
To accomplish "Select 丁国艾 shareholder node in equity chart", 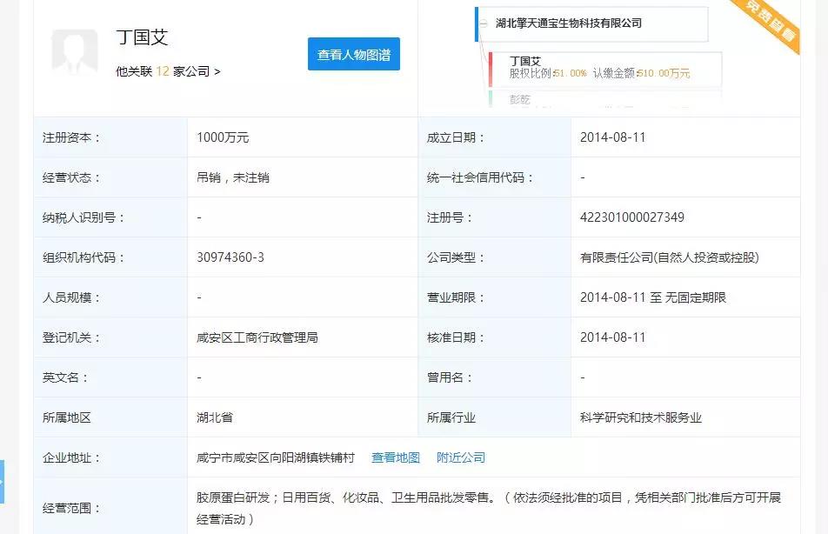I will 525,61.
